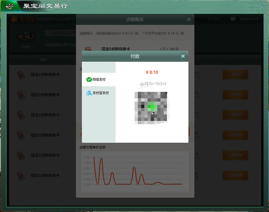Click the ¥ 0.10 payment amount
This screenshot has width=269, height=212.
point(152,72)
